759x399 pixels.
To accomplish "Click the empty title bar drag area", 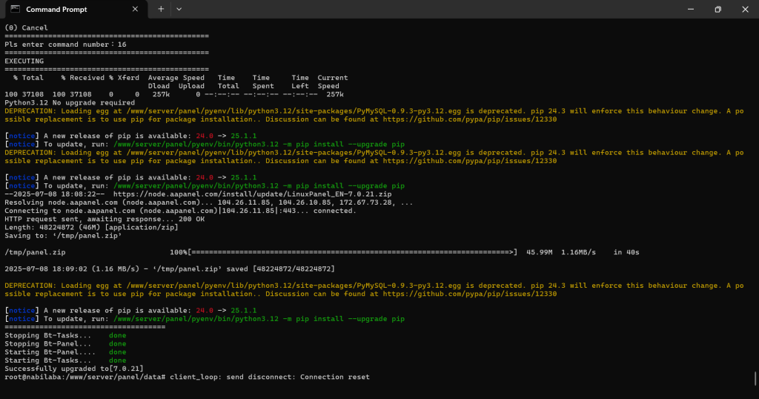I will (x=430, y=9).
